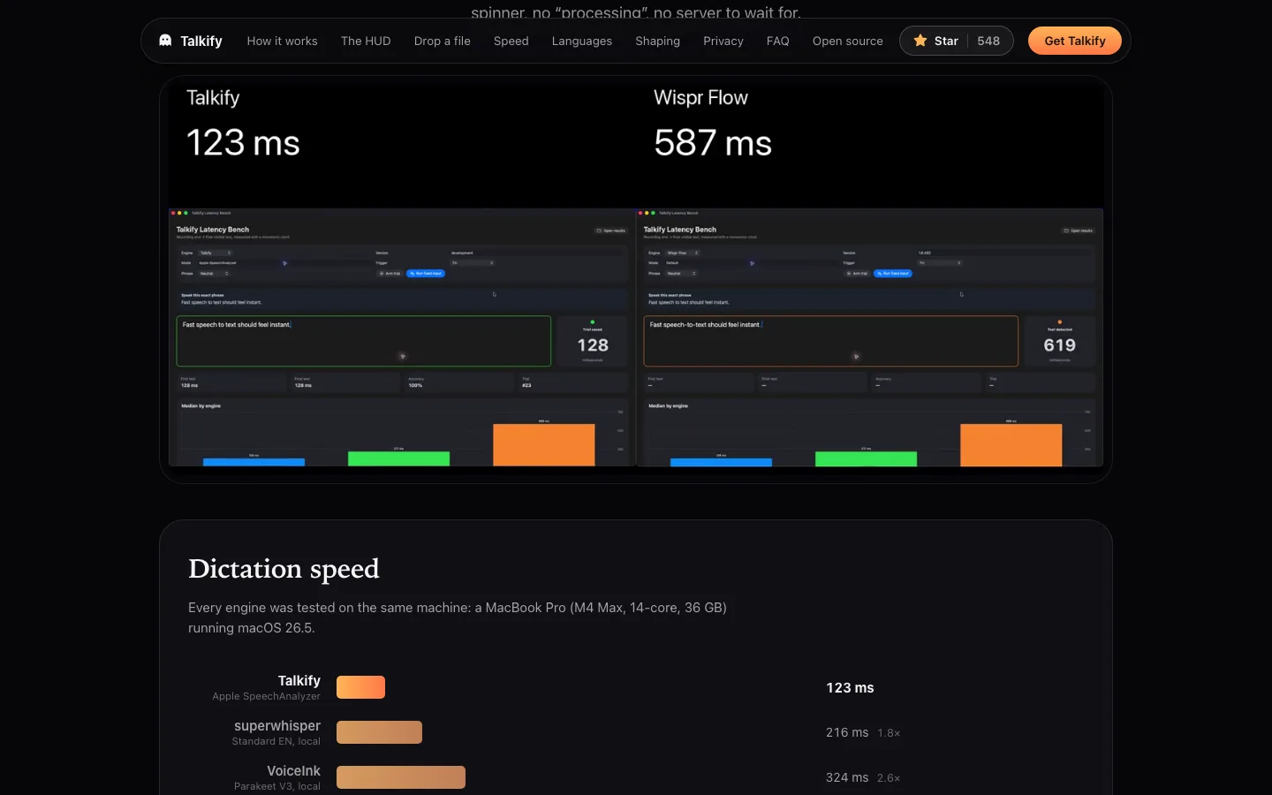Jump to the Speed section
Viewport: 1272px width, 795px height.
click(x=511, y=41)
